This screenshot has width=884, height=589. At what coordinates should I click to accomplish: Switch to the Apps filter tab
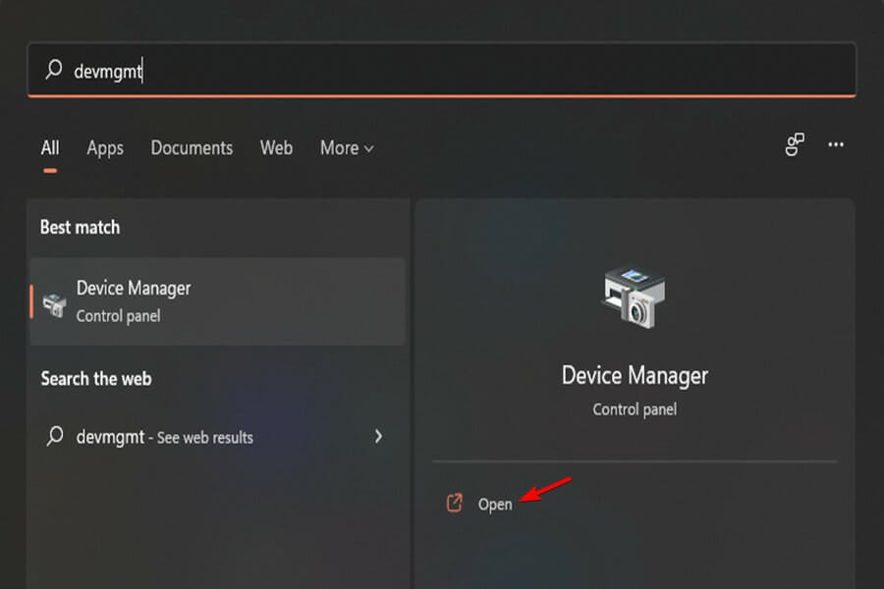click(105, 148)
